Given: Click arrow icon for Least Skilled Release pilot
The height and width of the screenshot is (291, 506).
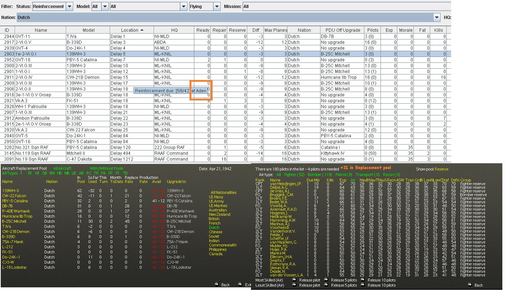Looking at the screenshot, I should 294,285.
